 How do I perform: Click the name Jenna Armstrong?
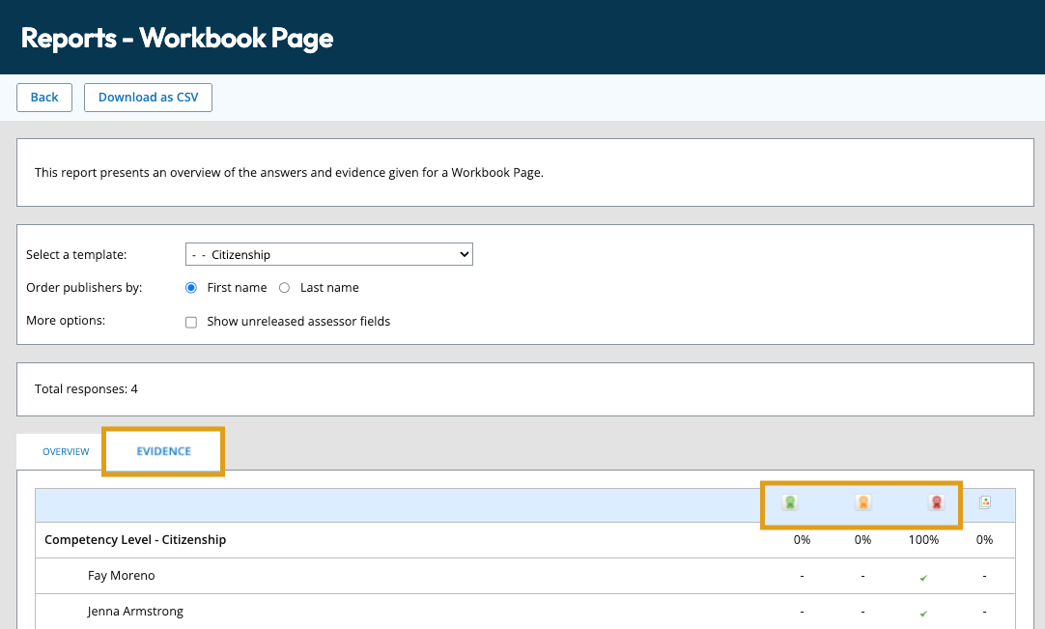pos(135,612)
